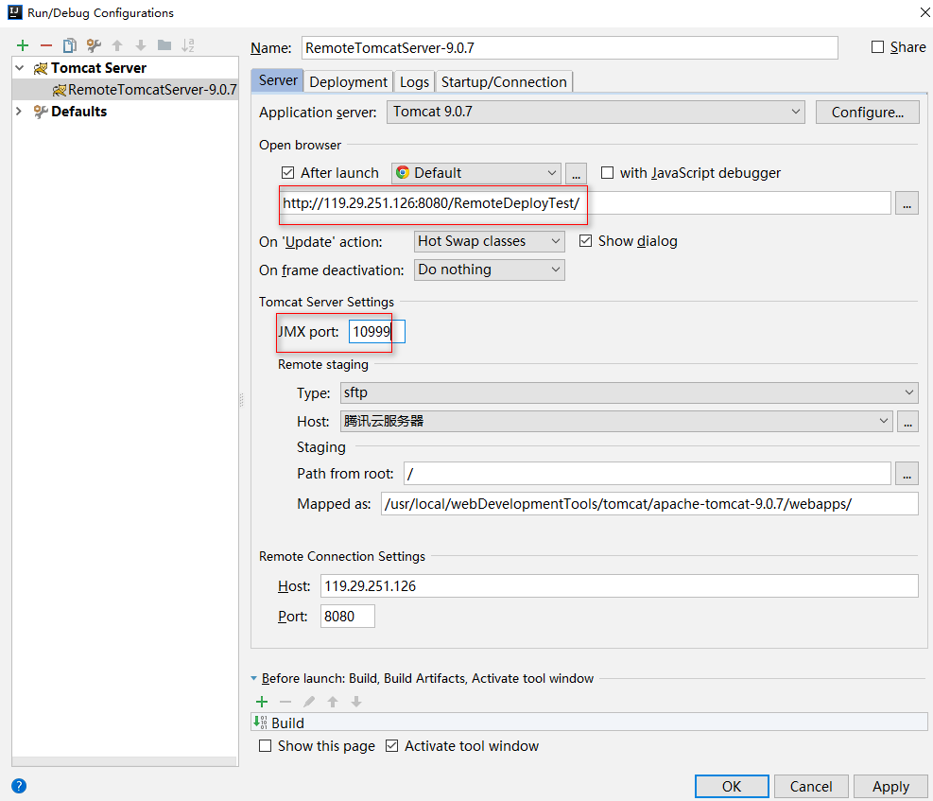This screenshot has height=801, width=933.
Task: Switch to the Logs tab
Action: 414,82
